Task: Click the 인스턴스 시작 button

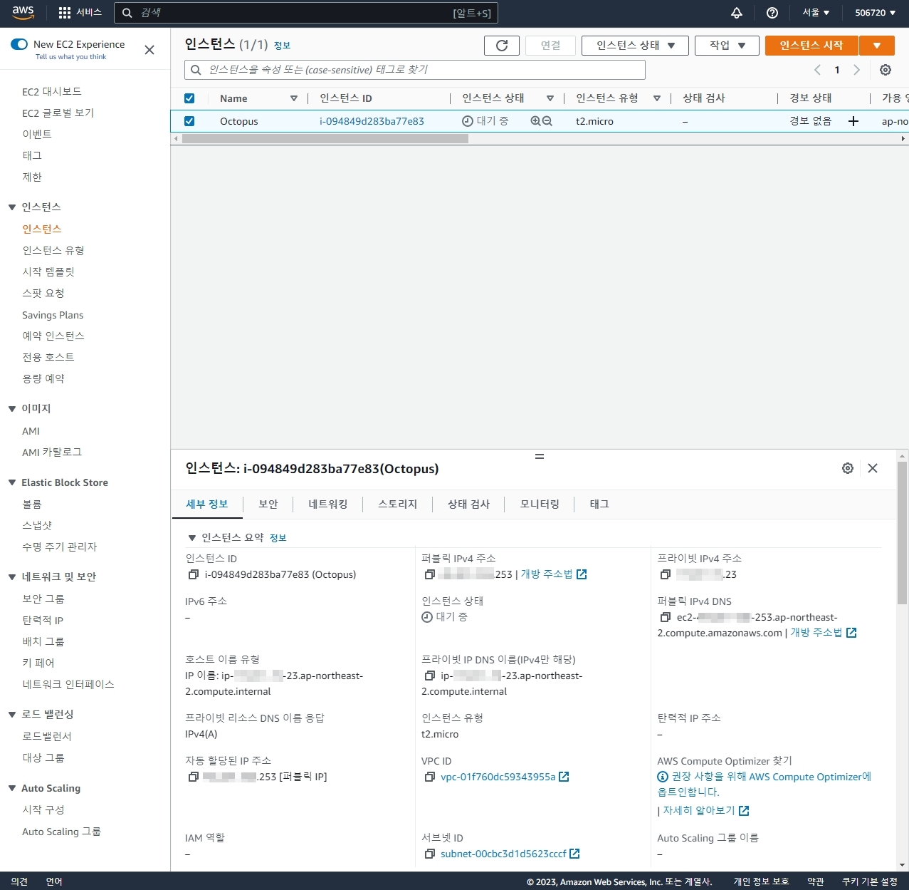Action: point(811,46)
